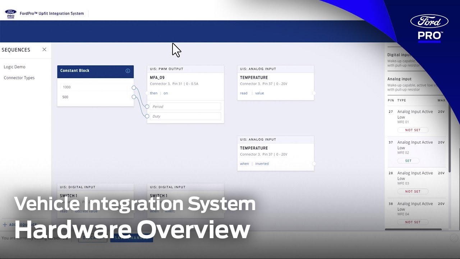Click the NOT SET badge for MFE 04
This screenshot has width=460, height=259.
point(413,222)
